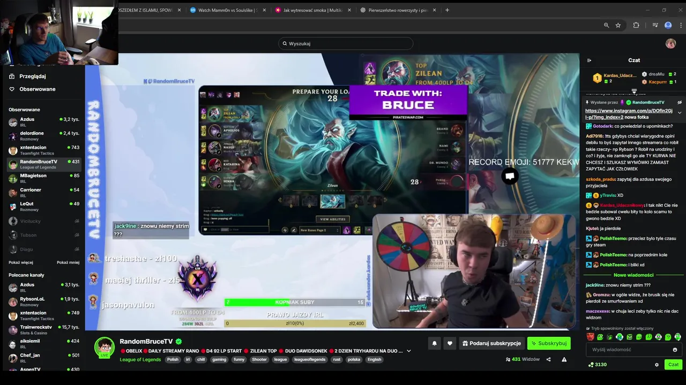Go to Obserwowane in the sidebar

37,89
